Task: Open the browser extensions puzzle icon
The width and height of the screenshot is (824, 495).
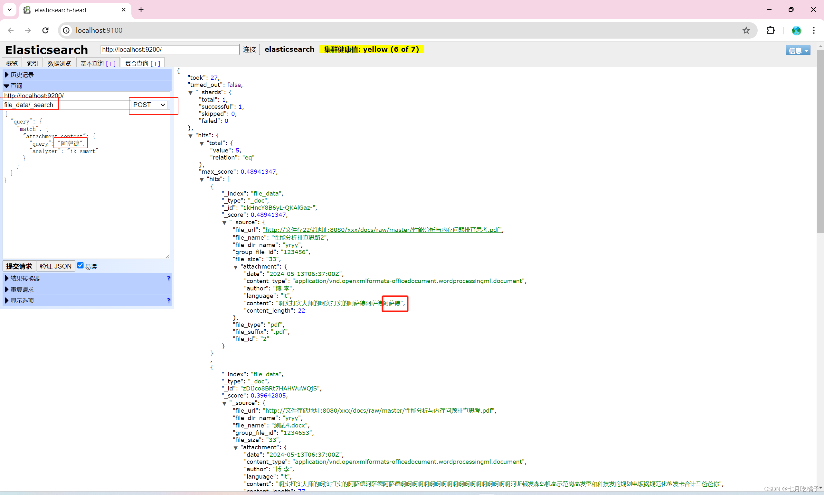Action: pos(771,30)
